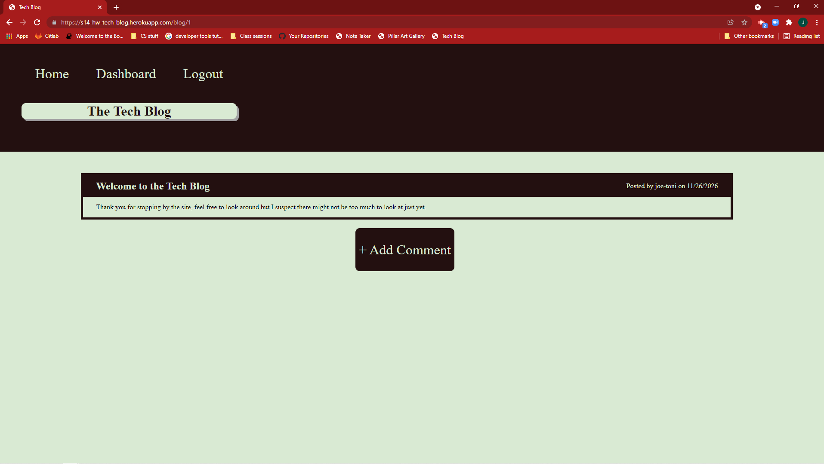Open Chrome's three-dot settings menu
Screen dimensions: 824x464
816,22
